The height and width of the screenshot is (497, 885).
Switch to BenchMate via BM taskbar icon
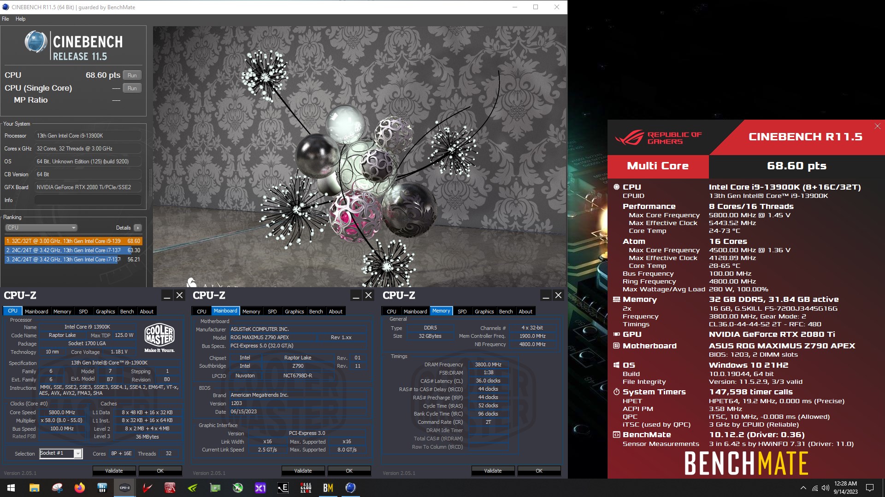tap(328, 488)
